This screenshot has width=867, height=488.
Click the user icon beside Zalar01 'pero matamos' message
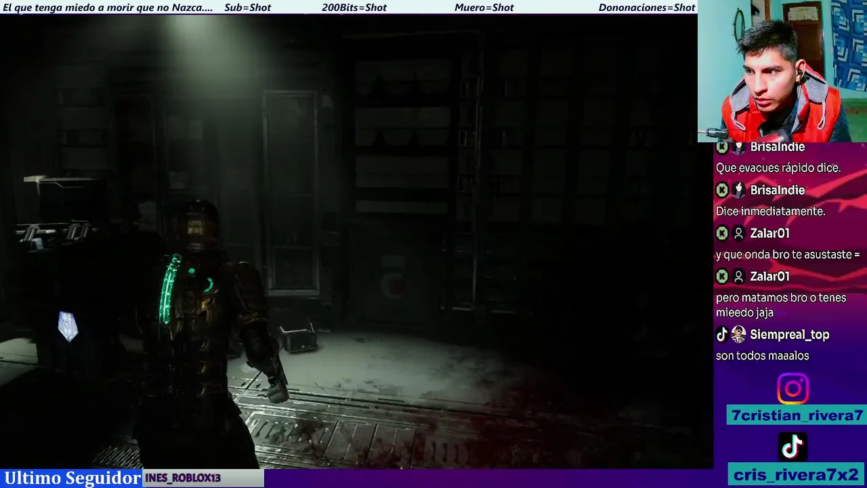[x=739, y=277]
